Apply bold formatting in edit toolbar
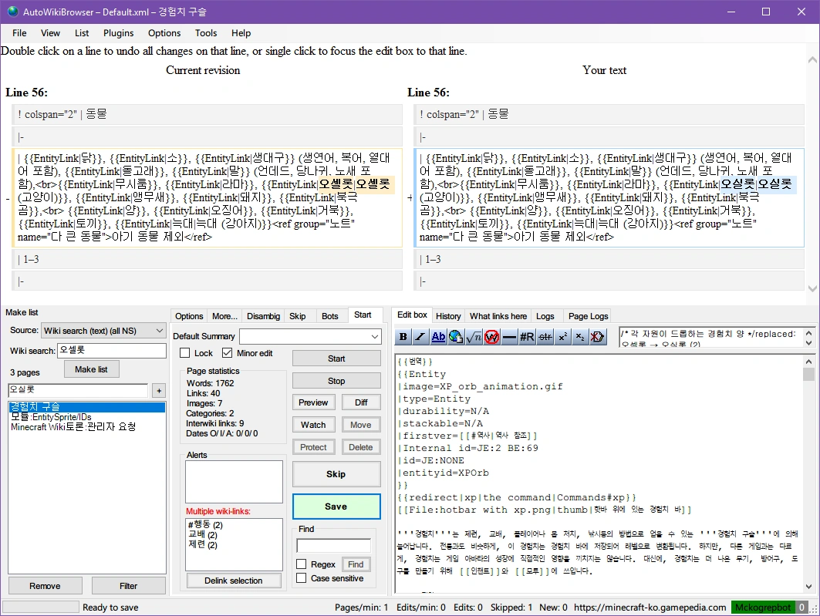Image resolution: width=820 pixels, height=616 pixels. click(403, 337)
